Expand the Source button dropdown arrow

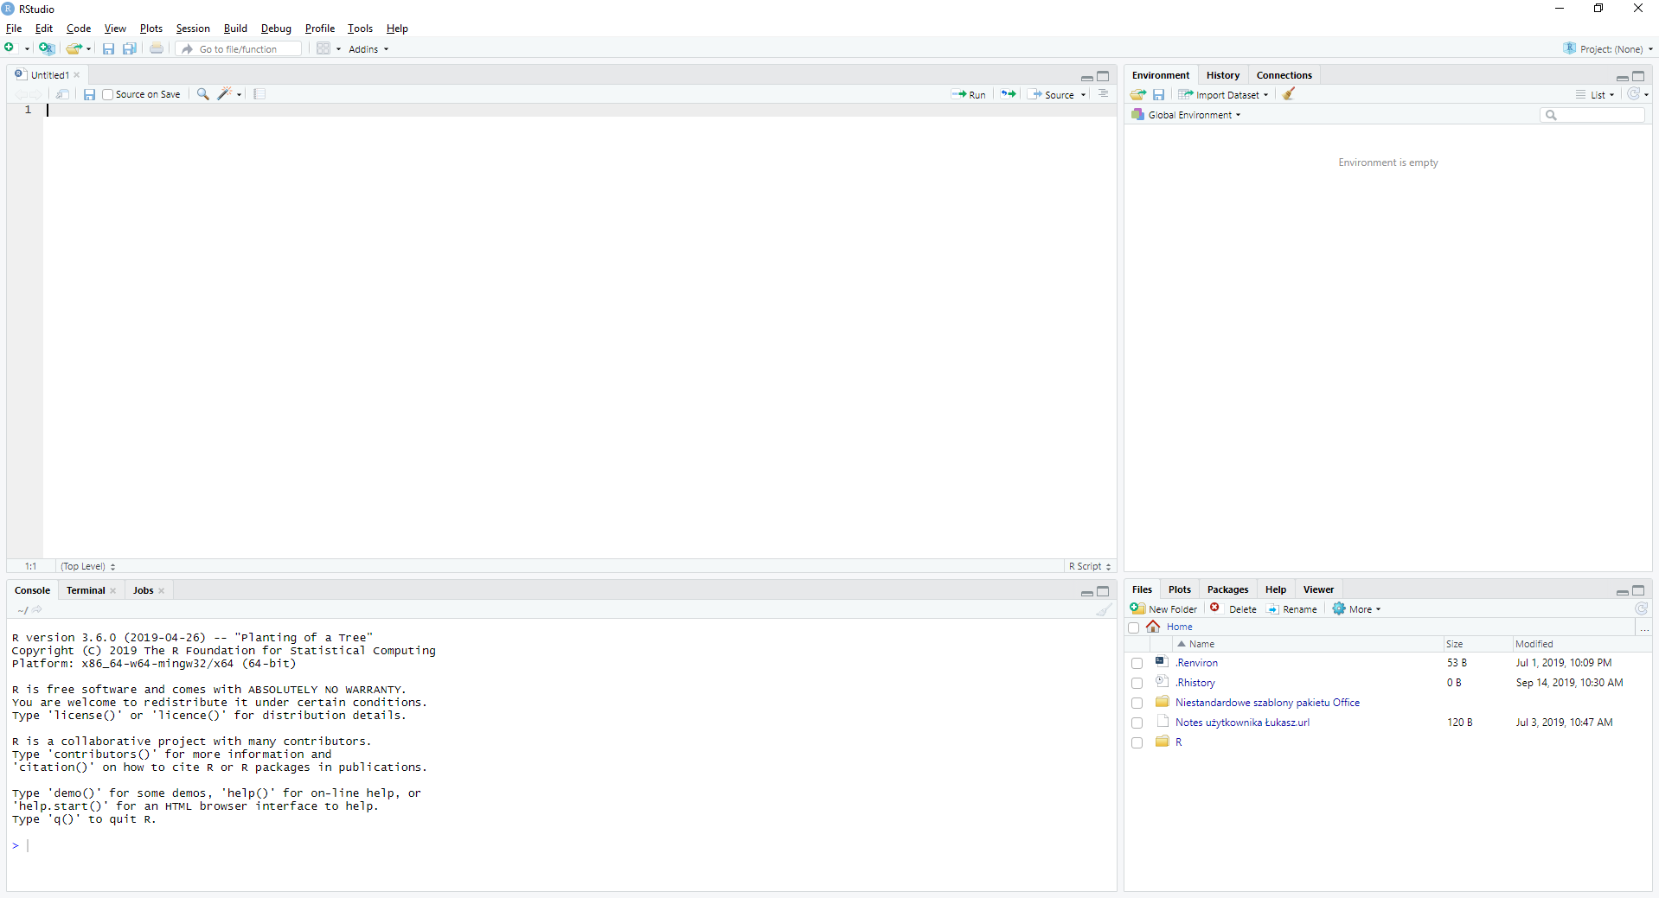[1083, 95]
